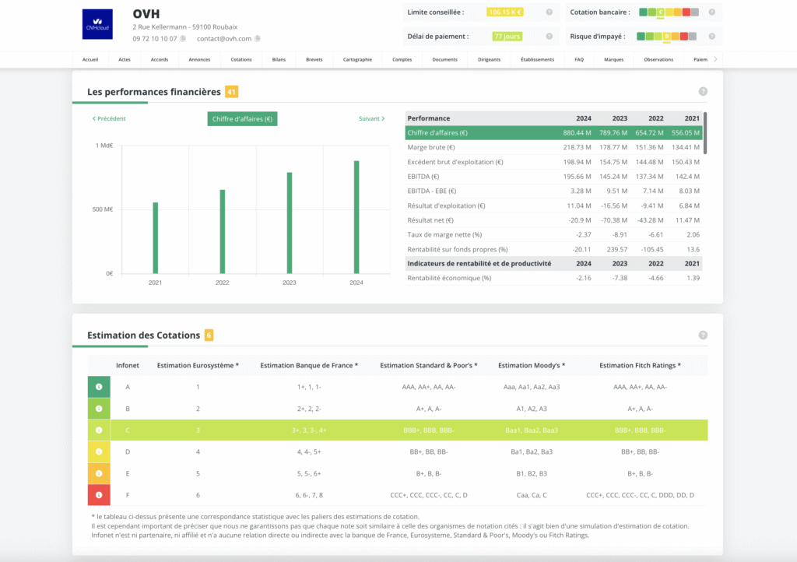The height and width of the screenshot is (562, 797).
Task: Copy the contact@ovh.com email with the copy icon
Action: pyautogui.click(x=258, y=38)
